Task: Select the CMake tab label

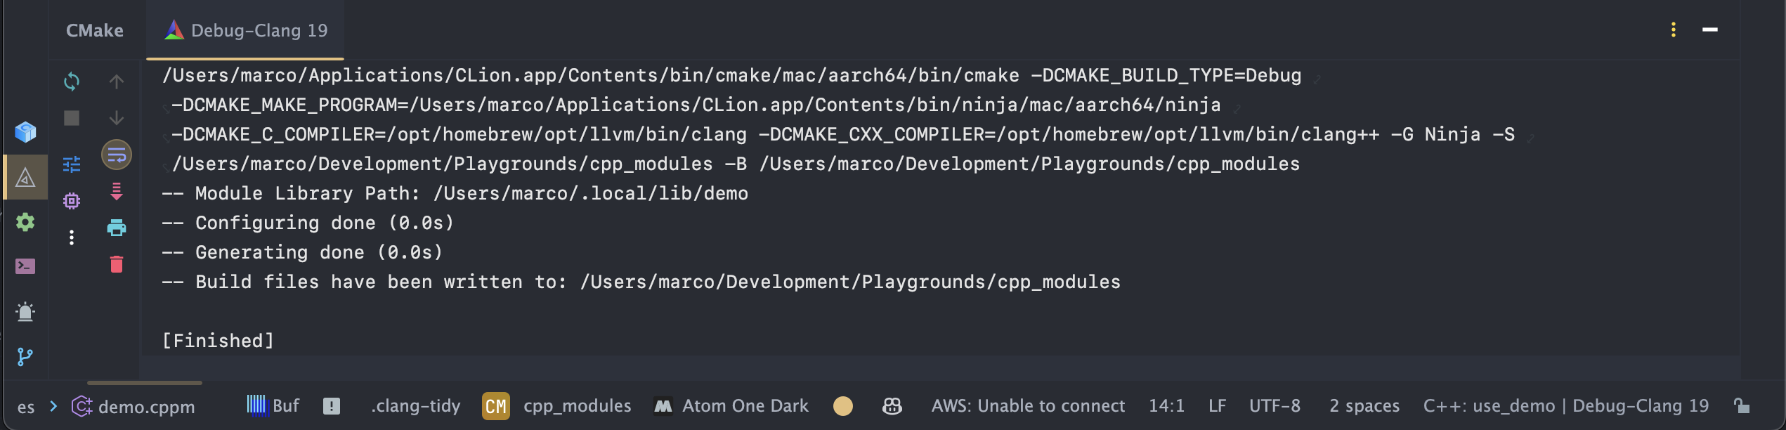Action: coord(95,30)
